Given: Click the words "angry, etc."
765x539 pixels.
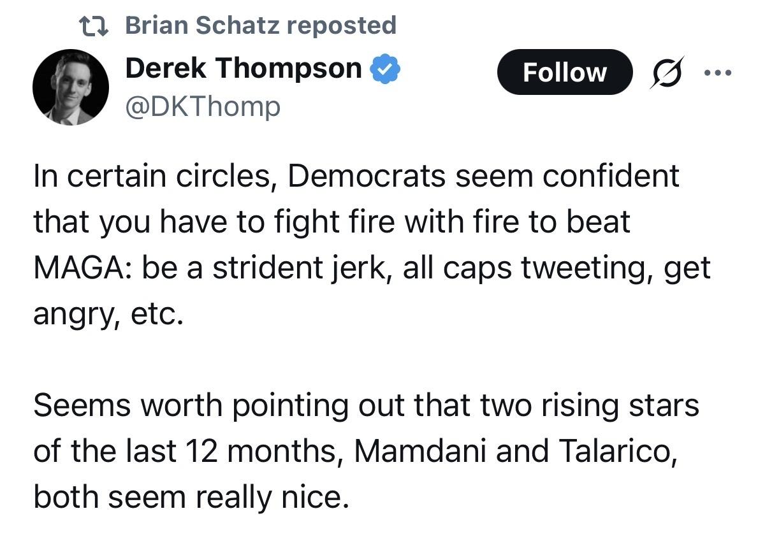Looking at the screenshot, I should [x=108, y=313].
